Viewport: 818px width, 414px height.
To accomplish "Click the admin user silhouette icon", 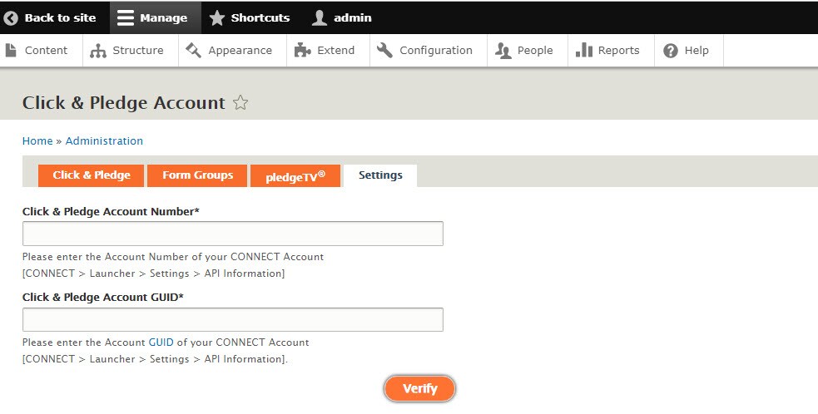I will (x=320, y=17).
